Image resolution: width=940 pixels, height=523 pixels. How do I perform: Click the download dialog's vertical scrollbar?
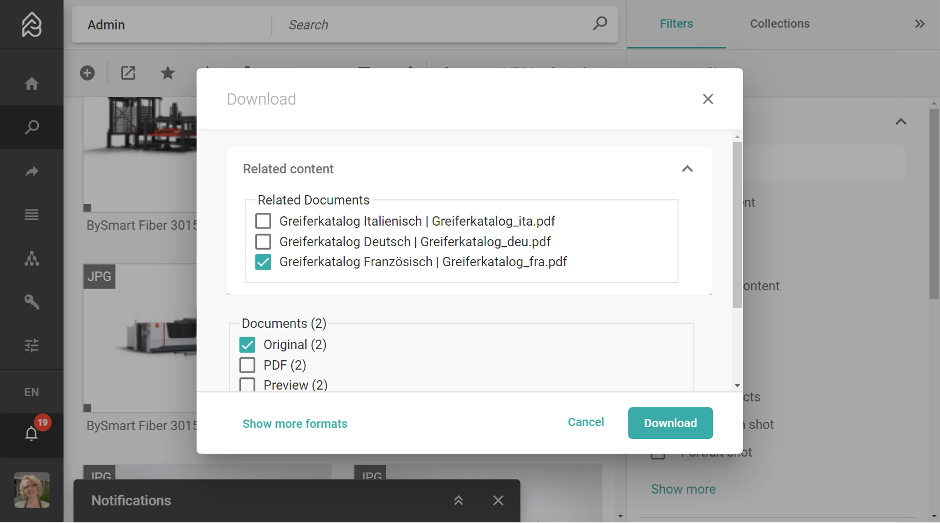[x=737, y=224]
